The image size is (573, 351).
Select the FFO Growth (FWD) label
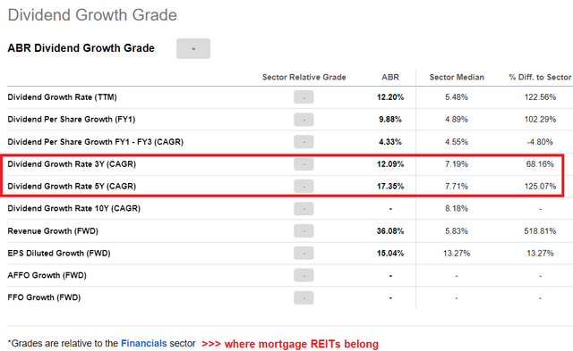pyautogui.click(x=44, y=297)
